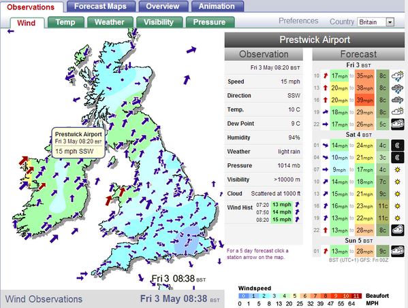Click the Fri 13:00 38mph gust cell
The height and width of the screenshot is (308, 408).
click(364, 88)
